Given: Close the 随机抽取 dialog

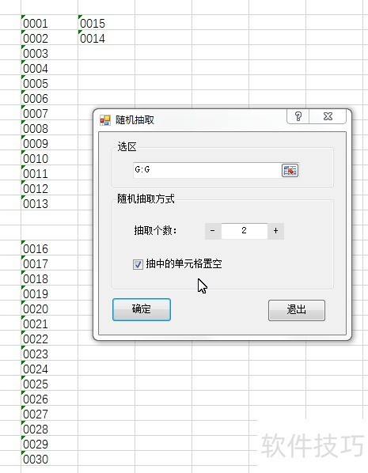Looking at the screenshot, I should pos(328,116).
